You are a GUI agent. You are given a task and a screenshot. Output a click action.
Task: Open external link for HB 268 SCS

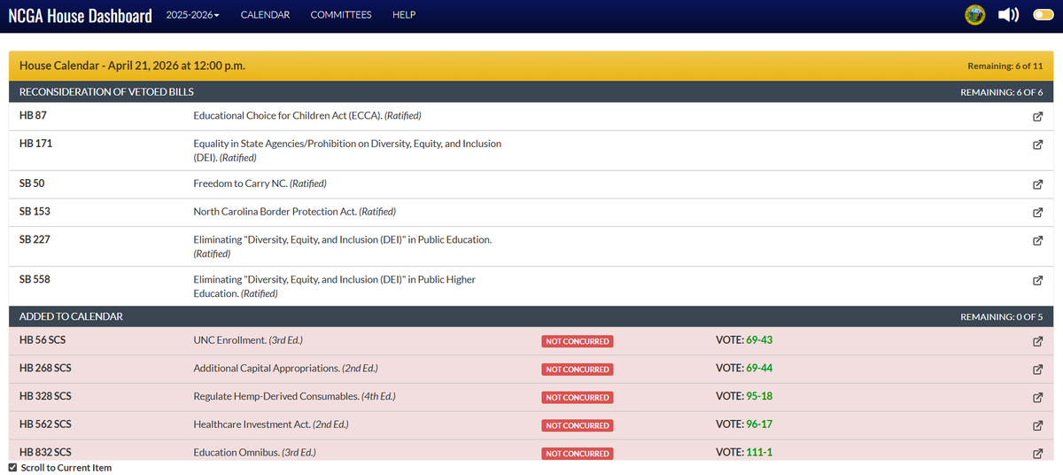pyautogui.click(x=1037, y=370)
